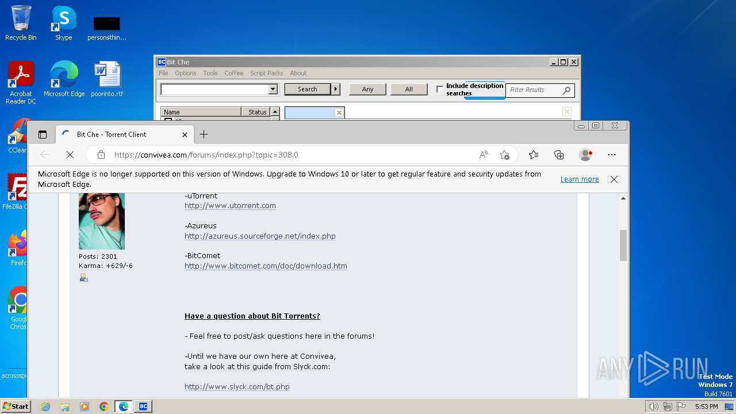Screen dimensions: 736x414
Task: Open the File menu in Bit Che
Action: [163, 73]
